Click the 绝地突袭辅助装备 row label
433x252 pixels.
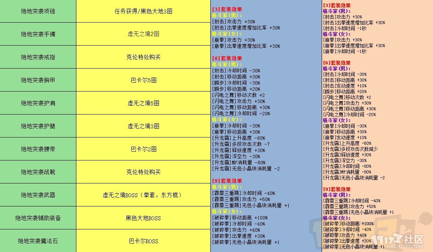(38, 218)
